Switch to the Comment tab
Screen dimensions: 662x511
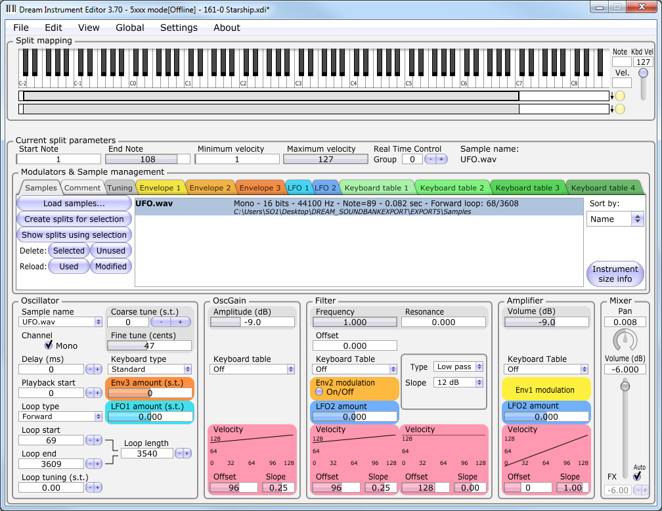[x=82, y=188]
